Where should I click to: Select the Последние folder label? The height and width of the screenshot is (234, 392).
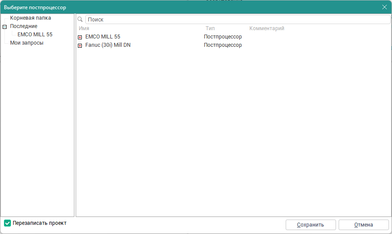pos(24,26)
